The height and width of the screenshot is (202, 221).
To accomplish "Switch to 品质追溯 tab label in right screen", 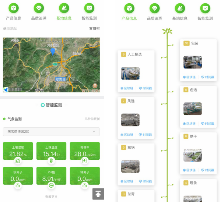I will tap(155, 18).
